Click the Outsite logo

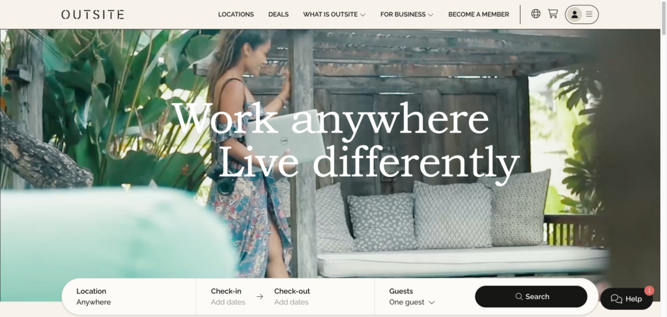[92, 14]
